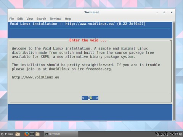The width and height of the screenshot is (183, 137).
Task: Open the Search menu
Action: (x=41, y=19)
